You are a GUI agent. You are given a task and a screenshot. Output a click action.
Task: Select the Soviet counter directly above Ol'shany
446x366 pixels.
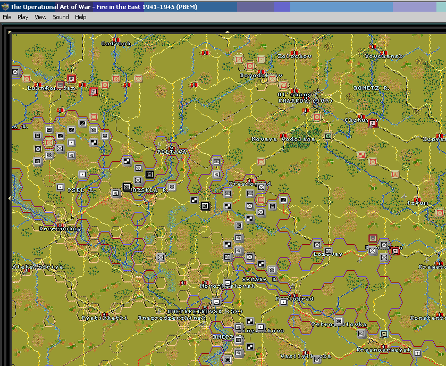coord(283,85)
